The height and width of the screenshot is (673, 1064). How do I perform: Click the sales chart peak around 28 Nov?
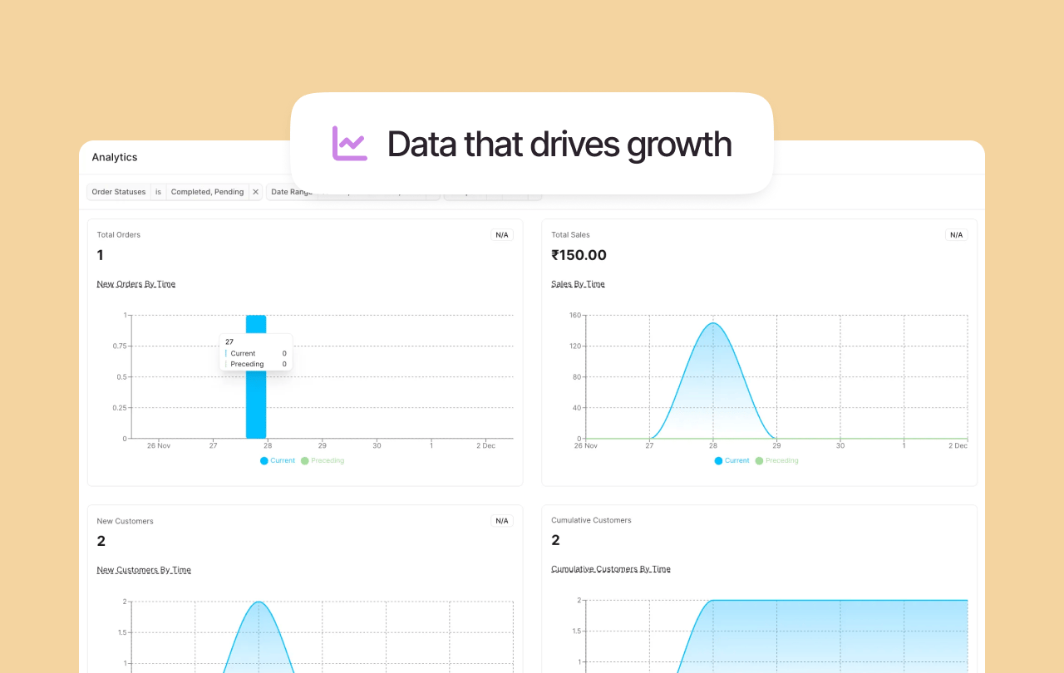pos(712,324)
